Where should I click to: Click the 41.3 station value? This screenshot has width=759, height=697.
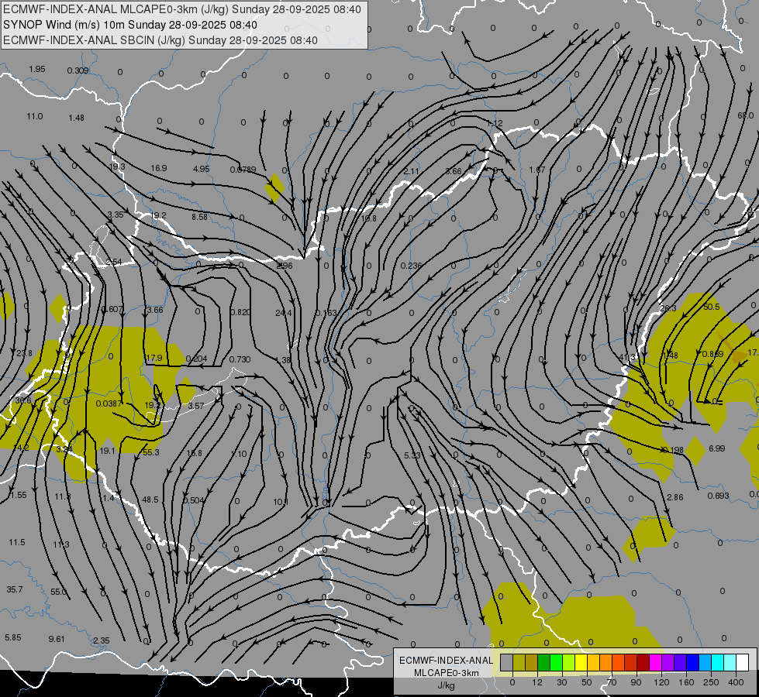627,358
